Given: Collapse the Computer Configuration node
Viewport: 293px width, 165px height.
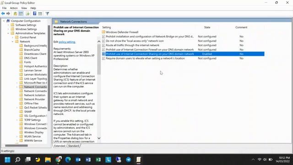Looking at the screenshot, I should coord(4,21).
